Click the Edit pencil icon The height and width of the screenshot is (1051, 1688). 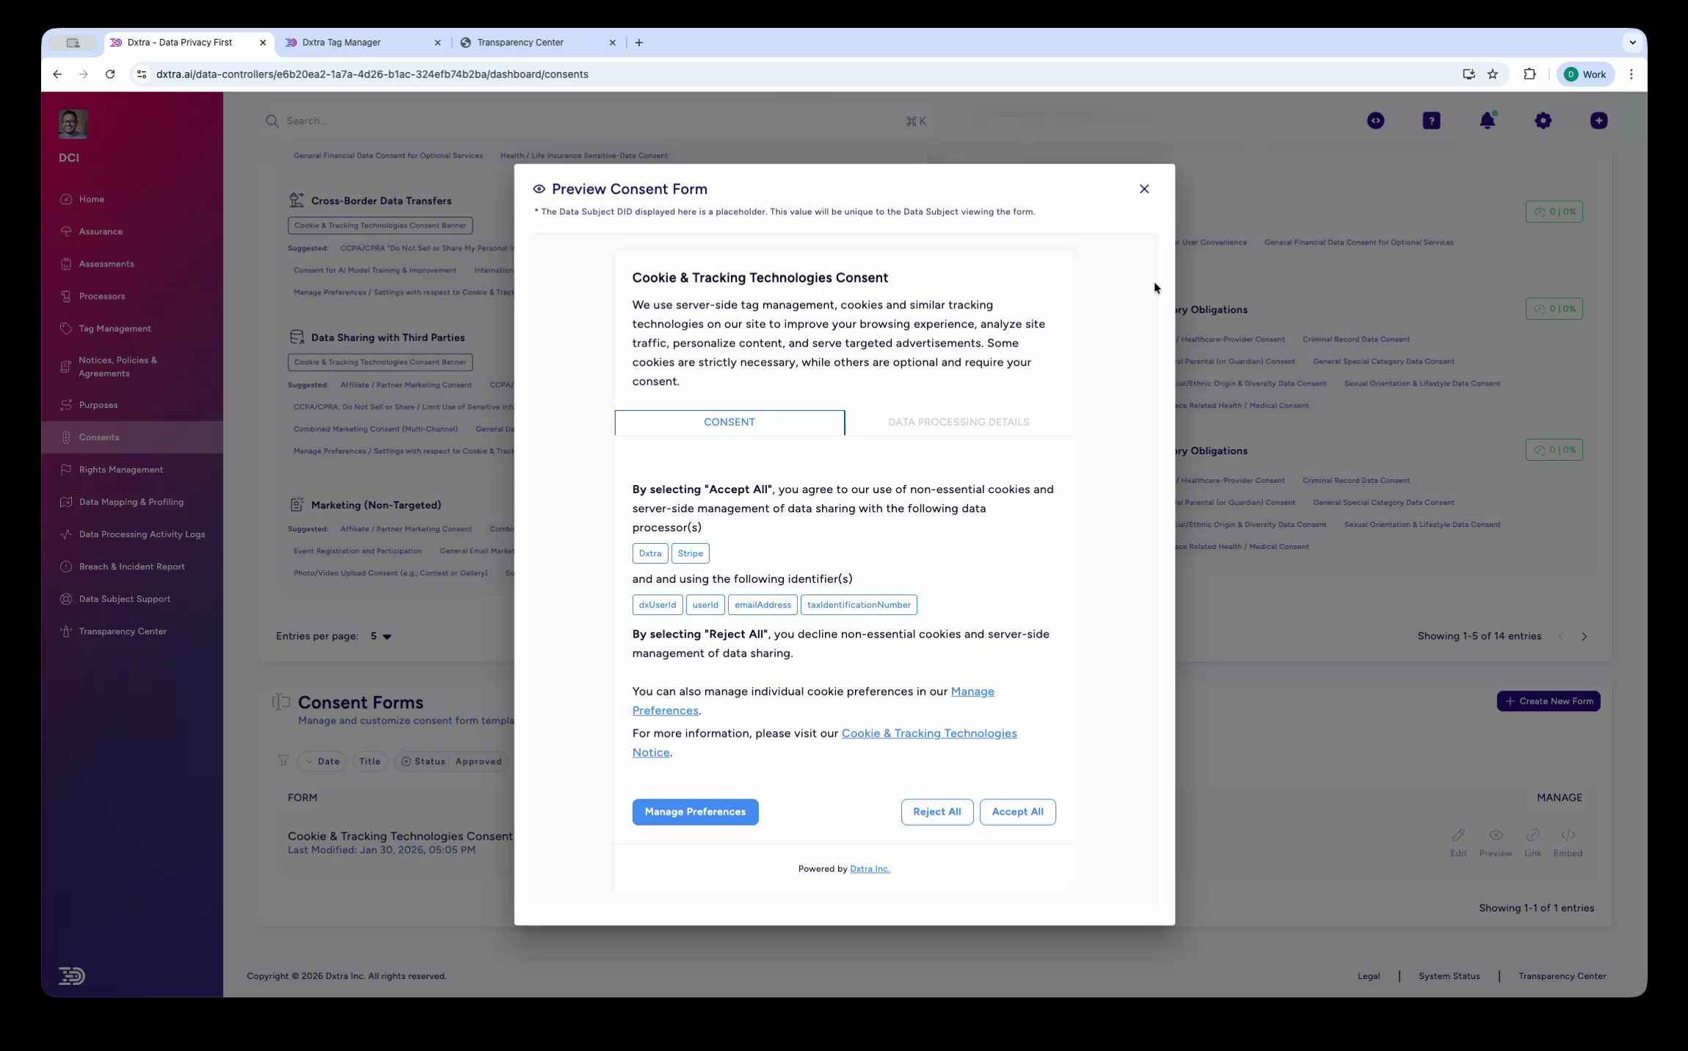(x=1458, y=835)
